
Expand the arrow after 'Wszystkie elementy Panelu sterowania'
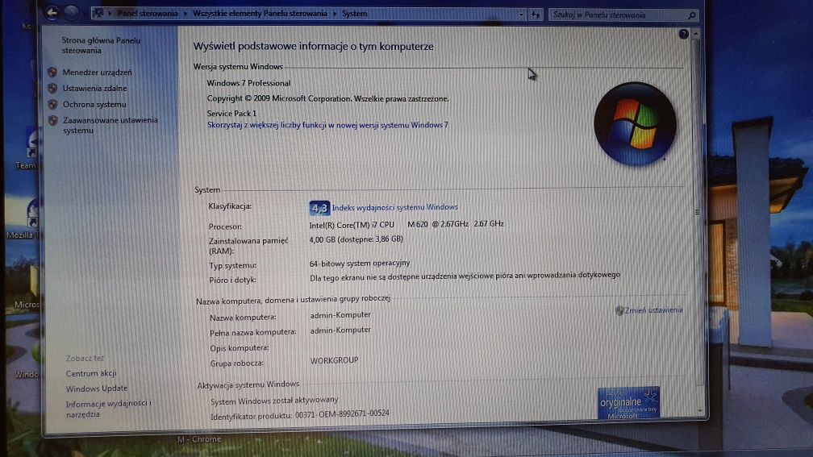335,14
